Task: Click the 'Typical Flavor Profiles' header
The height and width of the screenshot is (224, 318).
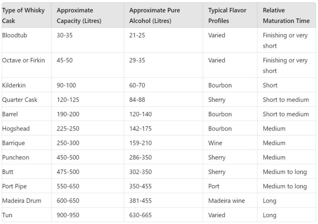Action: click(x=227, y=15)
